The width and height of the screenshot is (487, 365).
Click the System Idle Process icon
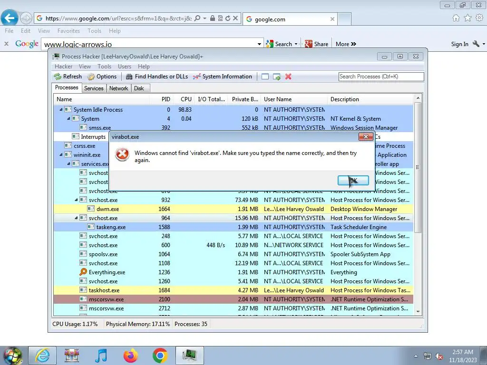pos(68,109)
